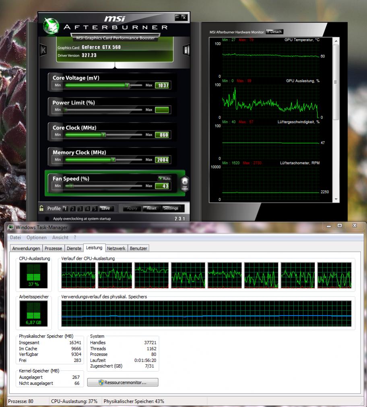Image resolution: width=367 pixels, height=407 pixels.
Task: Click the CPU-Auslastung 37 % gauge
Action: (x=33, y=275)
